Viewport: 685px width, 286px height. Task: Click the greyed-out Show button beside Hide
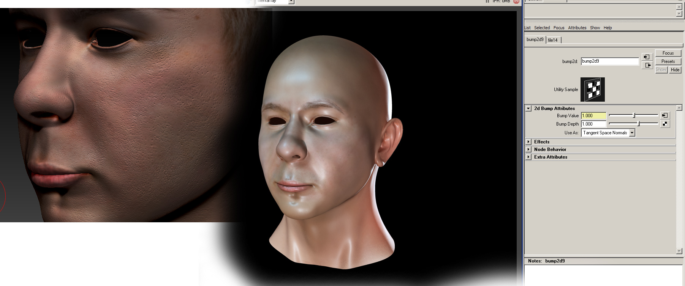(661, 70)
